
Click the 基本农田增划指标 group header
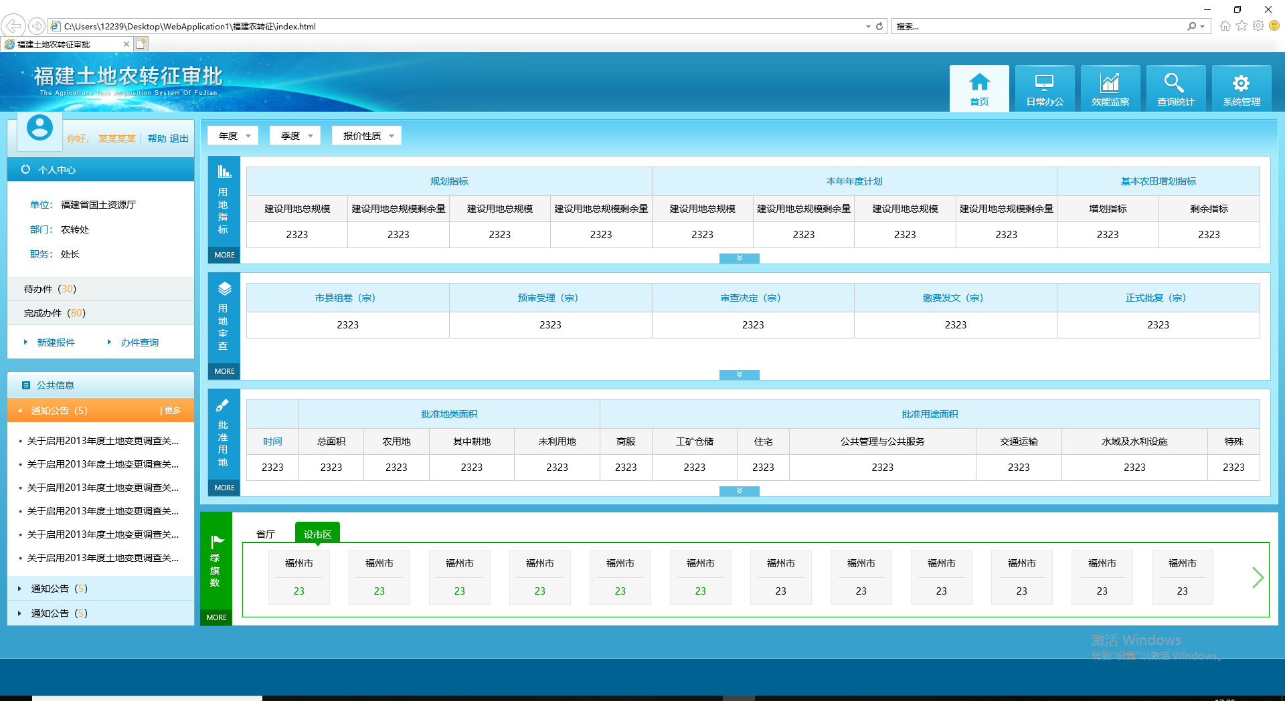click(x=1159, y=181)
